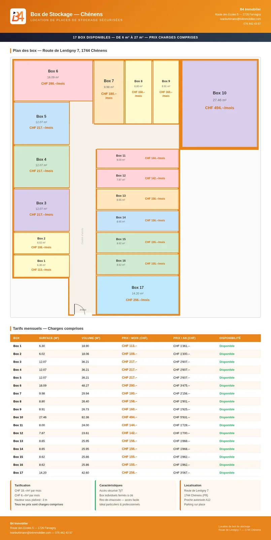Select Box 10 on the floor plan

coord(219,104)
